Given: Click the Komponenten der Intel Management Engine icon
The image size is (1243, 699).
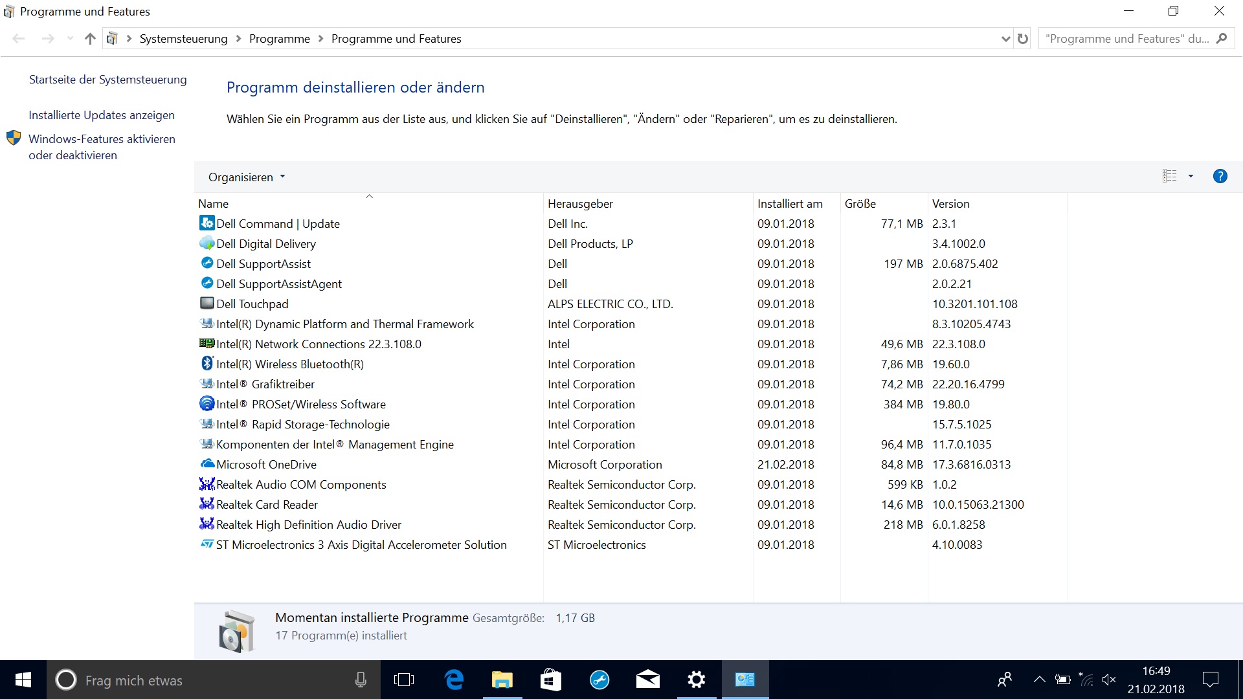Looking at the screenshot, I should pyautogui.click(x=207, y=444).
